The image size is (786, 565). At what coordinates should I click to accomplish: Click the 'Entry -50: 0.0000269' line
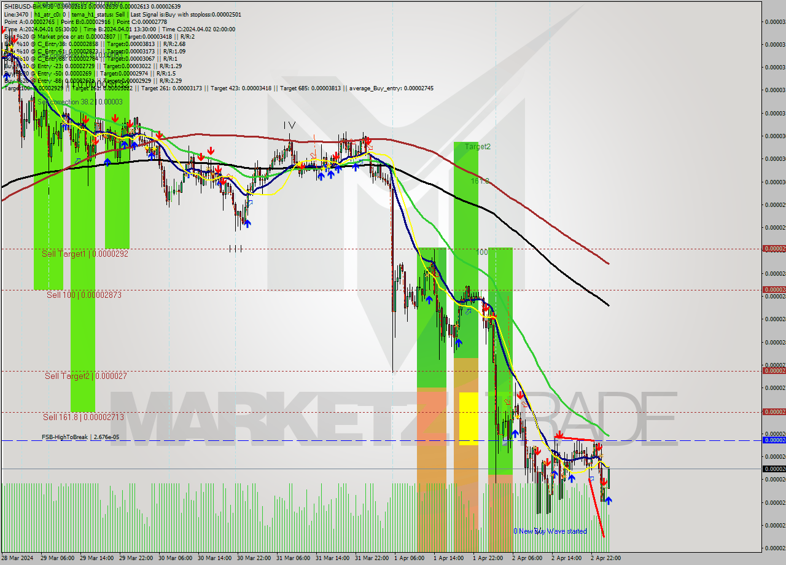90,73
